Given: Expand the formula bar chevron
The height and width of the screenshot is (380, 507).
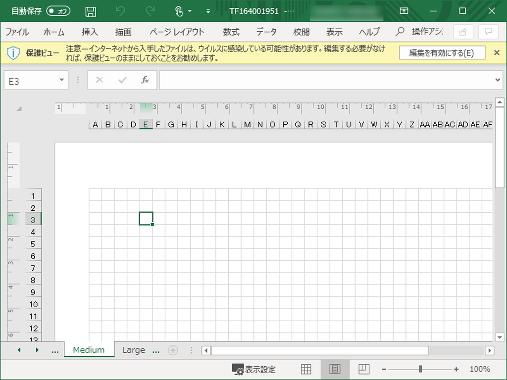Looking at the screenshot, I should click(498, 80).
